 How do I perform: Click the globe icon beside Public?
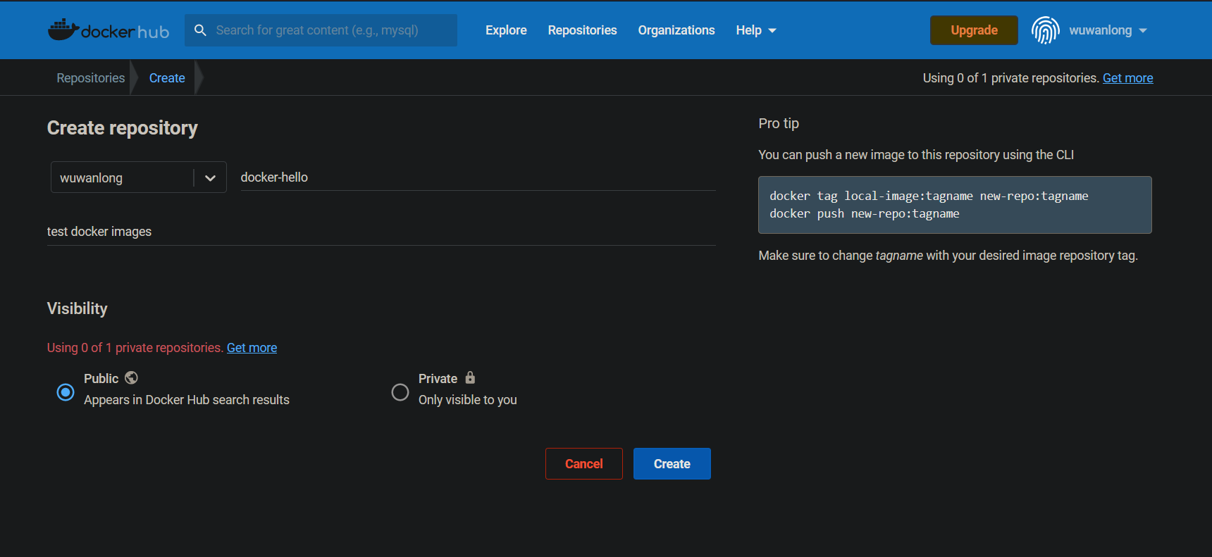tap(131, 378)
